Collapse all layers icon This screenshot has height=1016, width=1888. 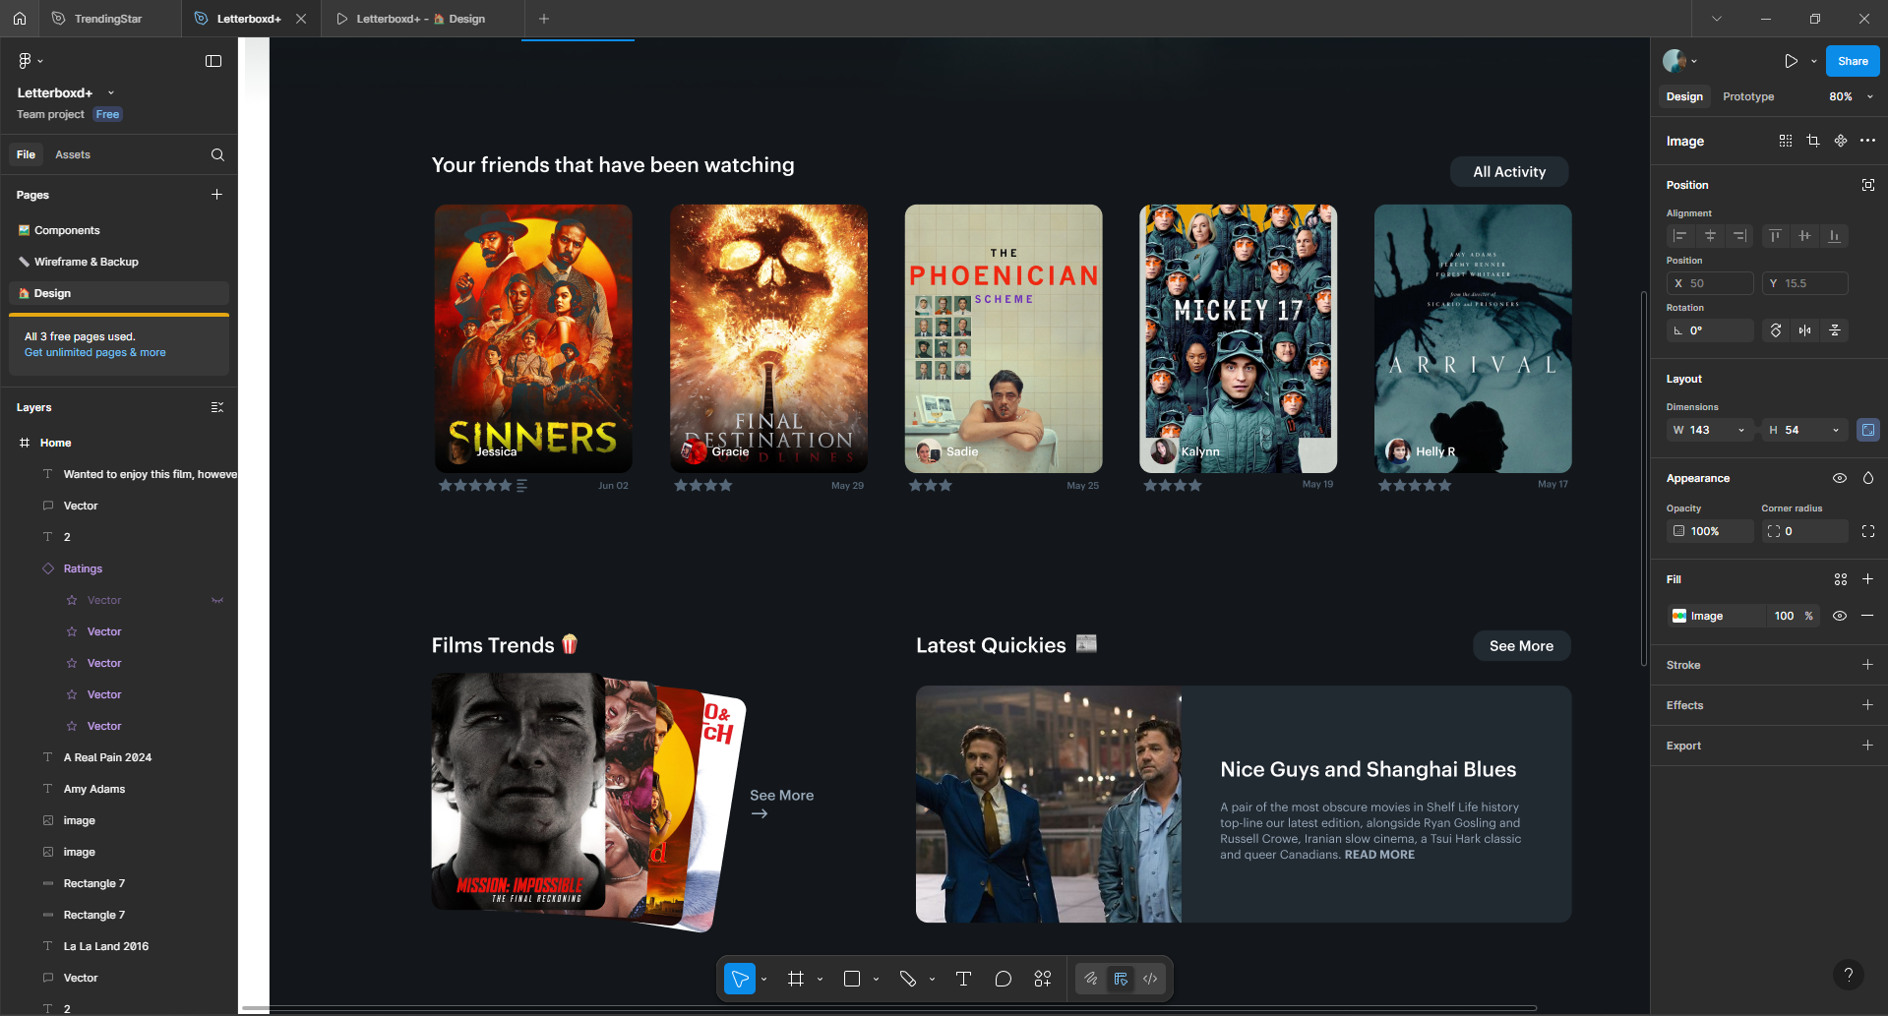point(217,407)
